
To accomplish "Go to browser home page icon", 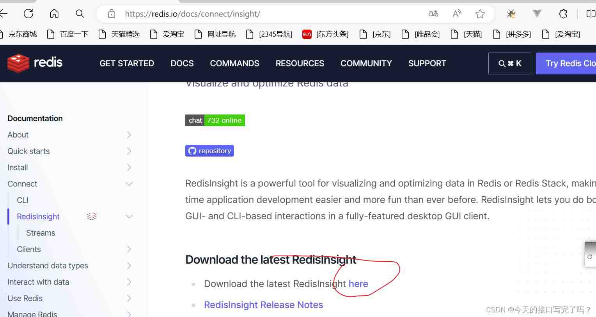I will click(x=54, y=14).
